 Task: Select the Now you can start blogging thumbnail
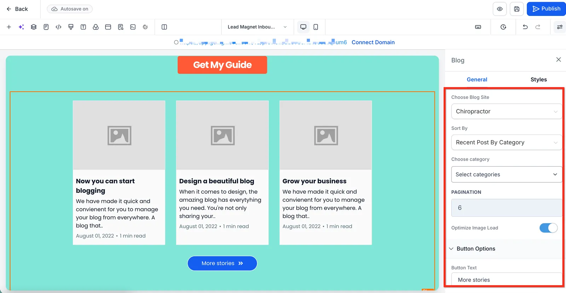click(119, 135)
